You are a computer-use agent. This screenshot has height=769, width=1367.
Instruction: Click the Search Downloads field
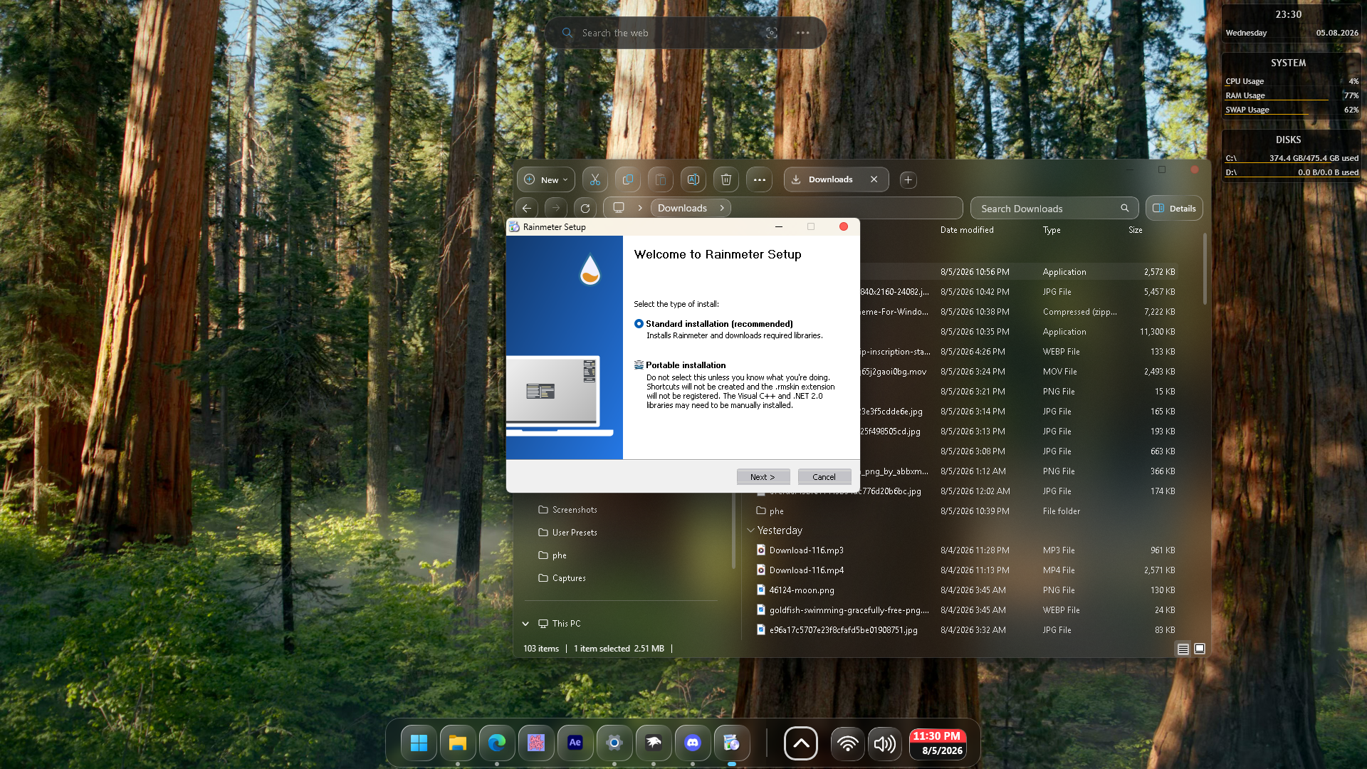[1054, 209]
